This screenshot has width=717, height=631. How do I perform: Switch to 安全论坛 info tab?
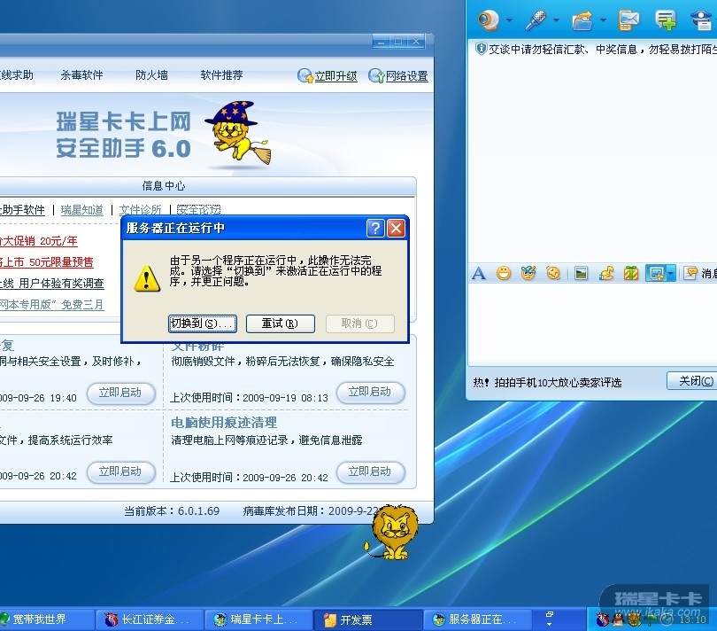click(x=198, y=210)
